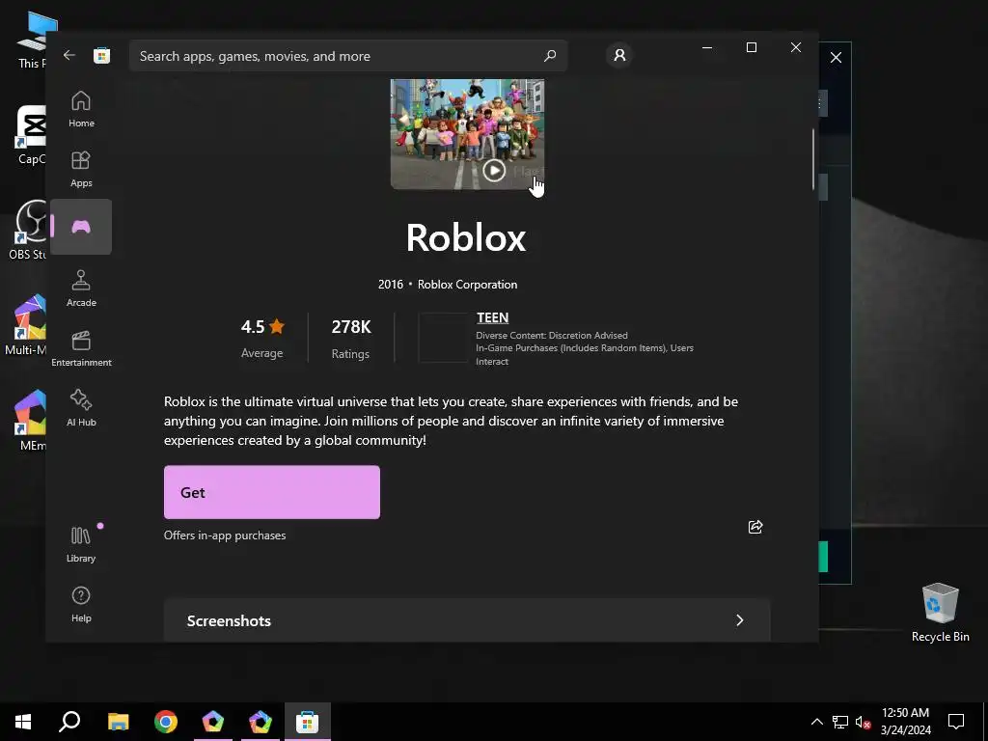The image size is (988, 741).
Task: Open Windows taskbar search
Action: [x=69, y=722]
